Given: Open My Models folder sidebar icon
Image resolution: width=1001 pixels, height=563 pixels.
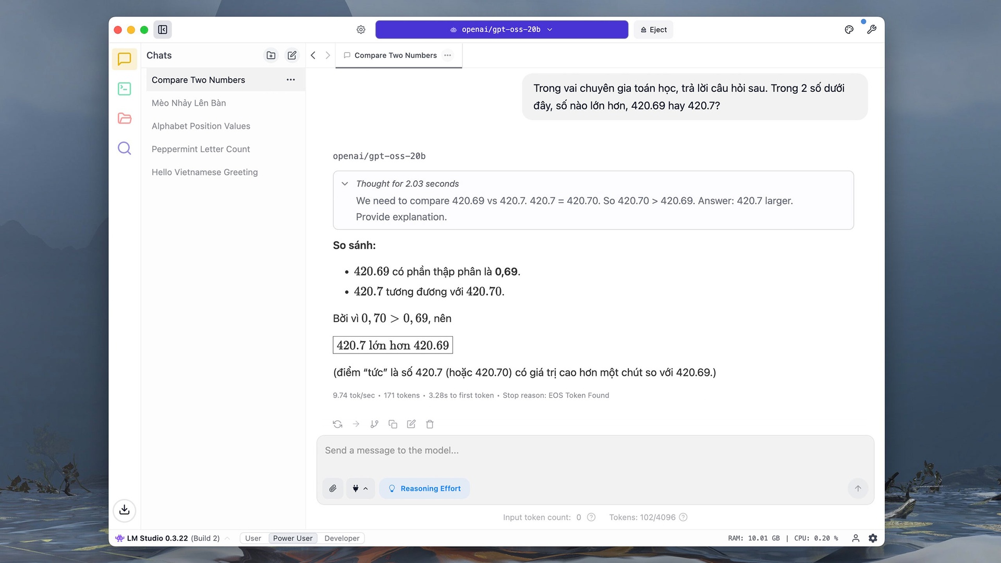Looking at the screenshot, I should [x=124, y=118].
